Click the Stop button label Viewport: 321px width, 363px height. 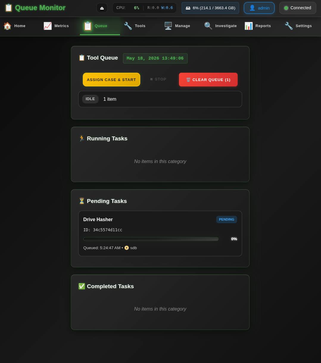160,79
